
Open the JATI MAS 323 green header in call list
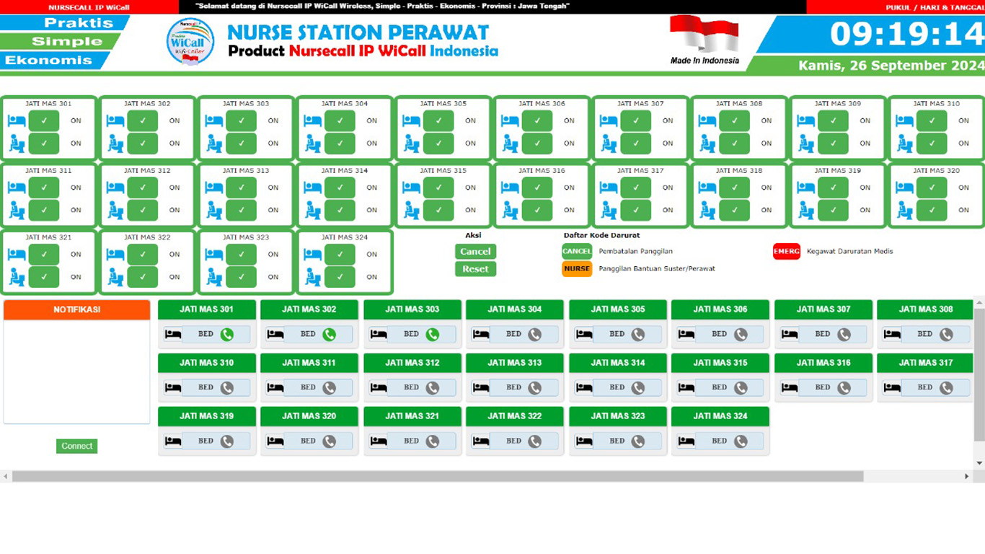coord(618,416)
